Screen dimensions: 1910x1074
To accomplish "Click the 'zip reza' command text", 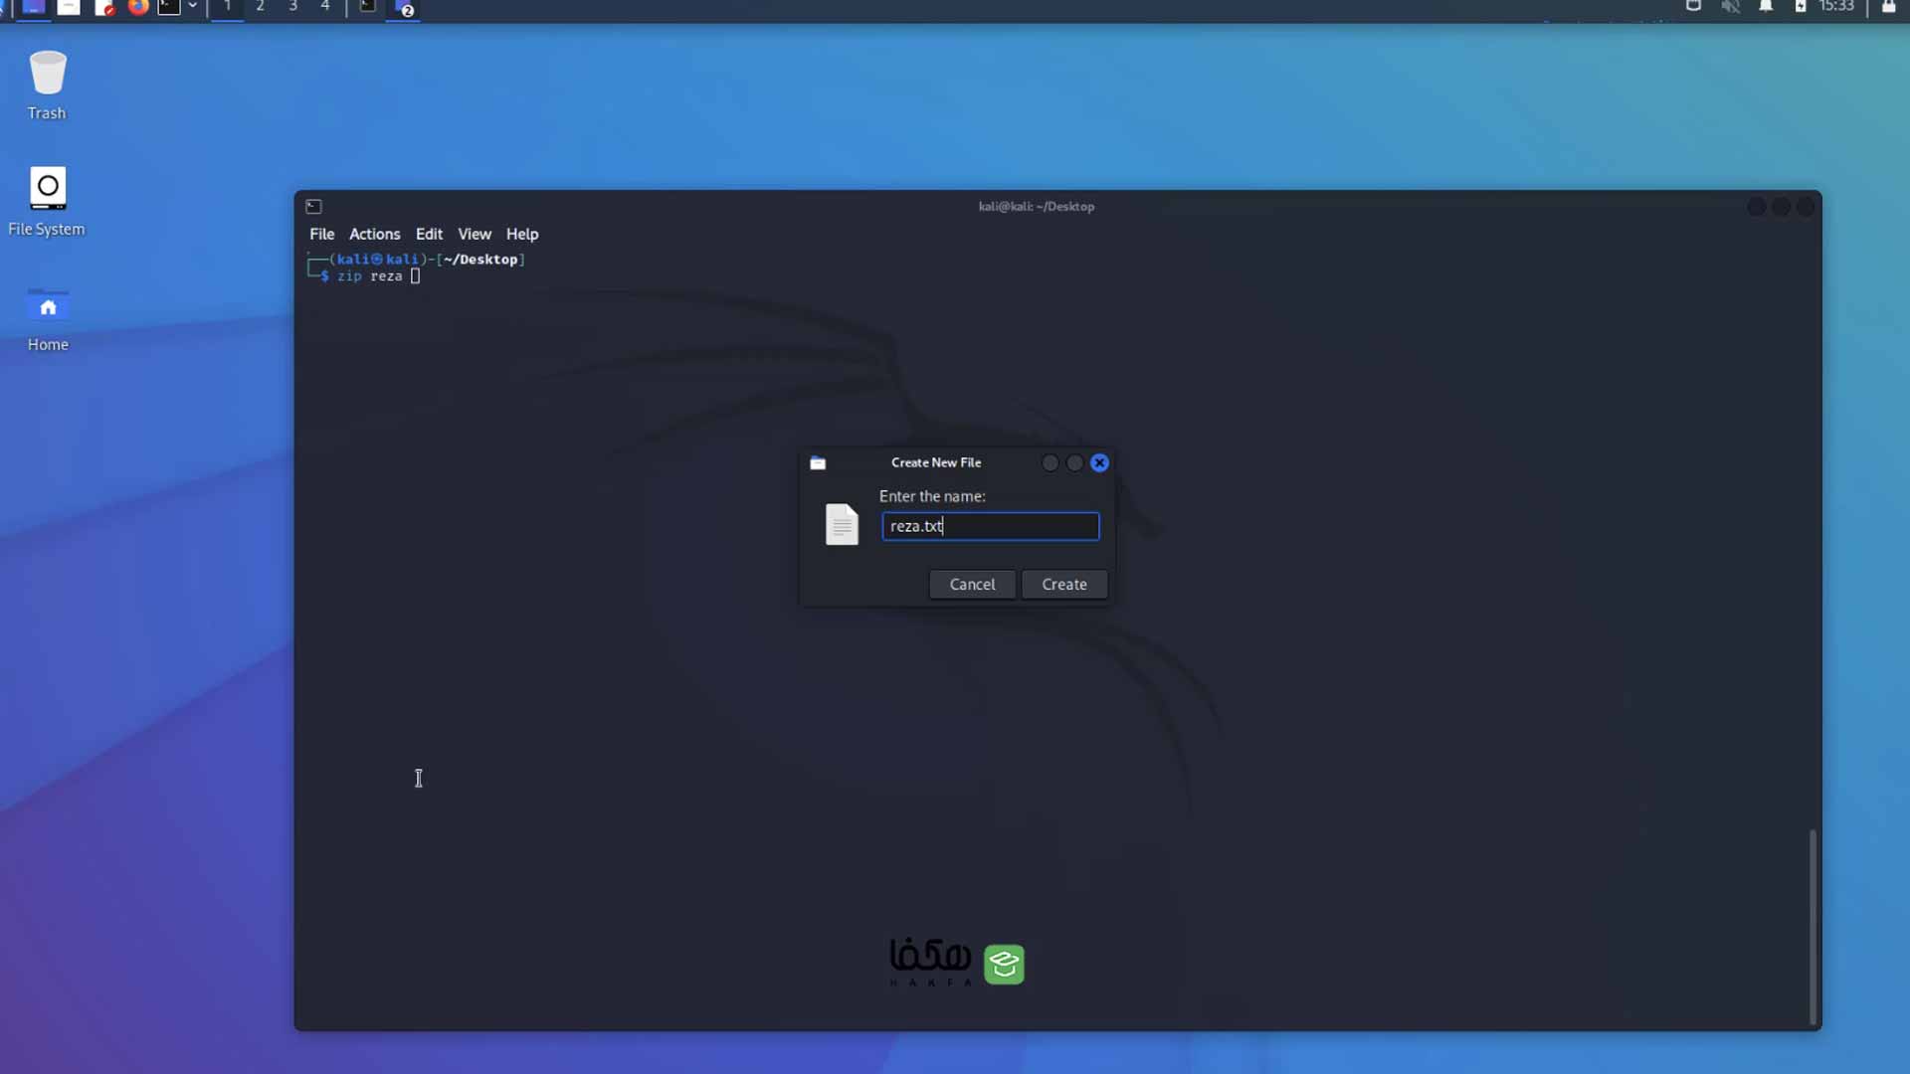I will pos(369,276).
